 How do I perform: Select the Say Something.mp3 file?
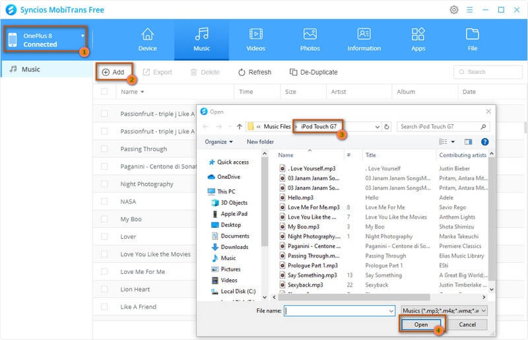[x=308, y=275]
